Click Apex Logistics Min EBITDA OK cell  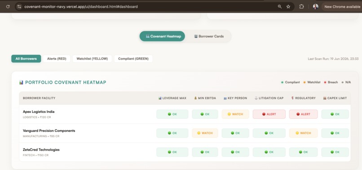pos(205,114)
